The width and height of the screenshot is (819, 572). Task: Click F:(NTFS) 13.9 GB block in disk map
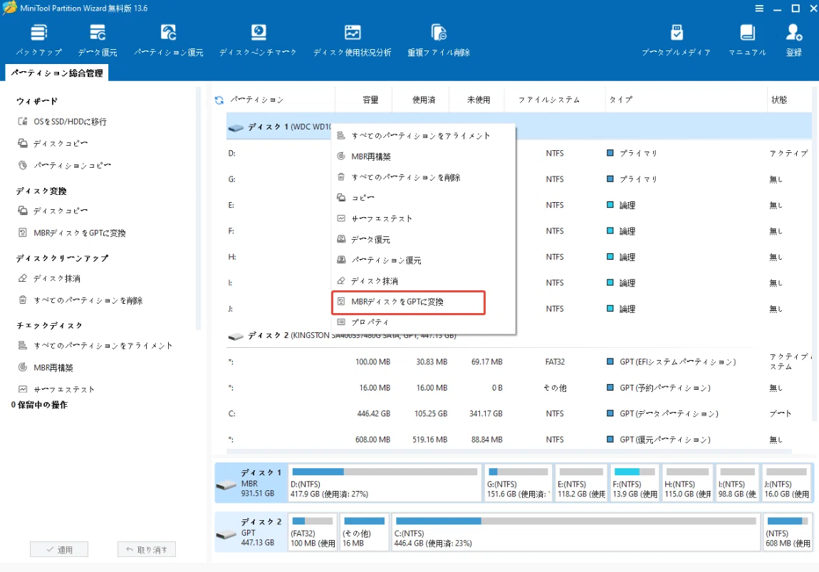pos(635,483)
